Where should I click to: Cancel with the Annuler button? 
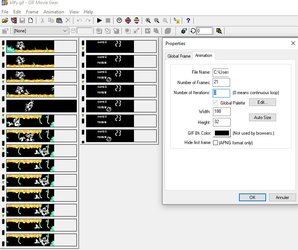[282, 198]
